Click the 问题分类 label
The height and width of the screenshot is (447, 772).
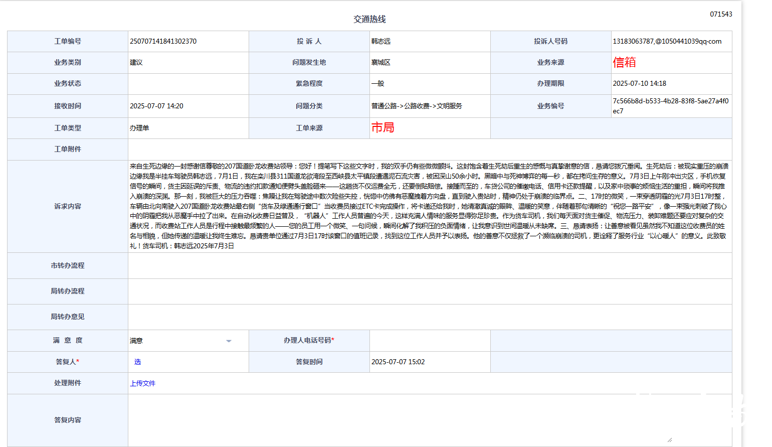point(309,106)
